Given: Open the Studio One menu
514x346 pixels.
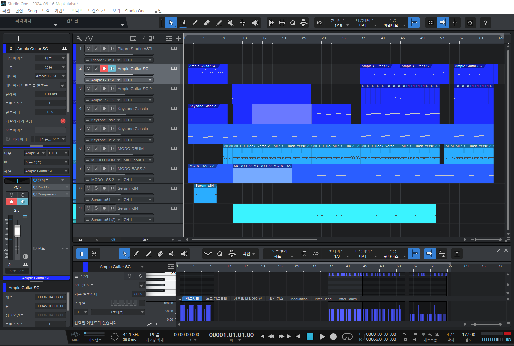Looking at the screenshot, I should point(135,11).
